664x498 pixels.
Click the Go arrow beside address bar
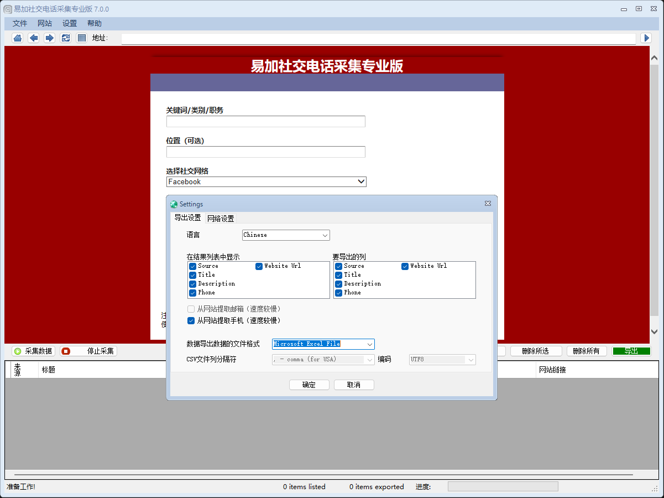pyautogui.click(x=646, y=38)
